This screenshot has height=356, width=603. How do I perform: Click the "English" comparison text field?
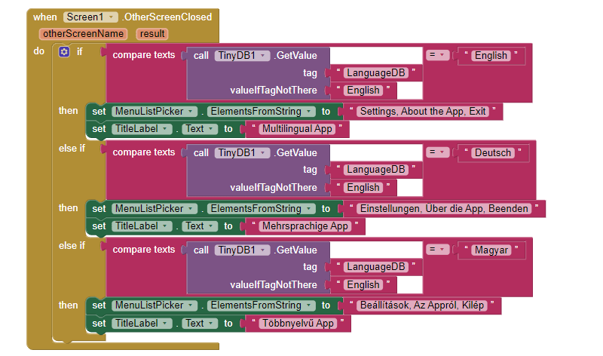click(491, 55)
